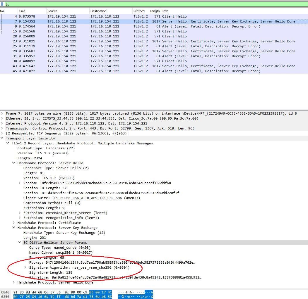Select packet 38 Client Hello row
308x299 pixels.
click(154, 61)
